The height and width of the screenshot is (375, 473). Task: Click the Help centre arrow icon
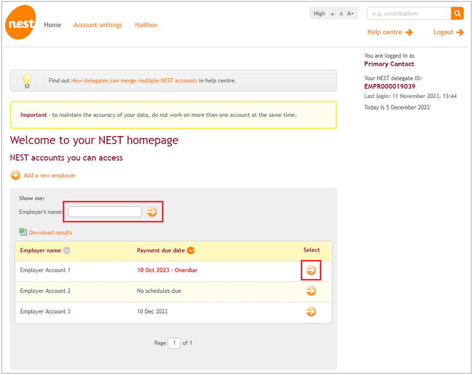(410, 32)
